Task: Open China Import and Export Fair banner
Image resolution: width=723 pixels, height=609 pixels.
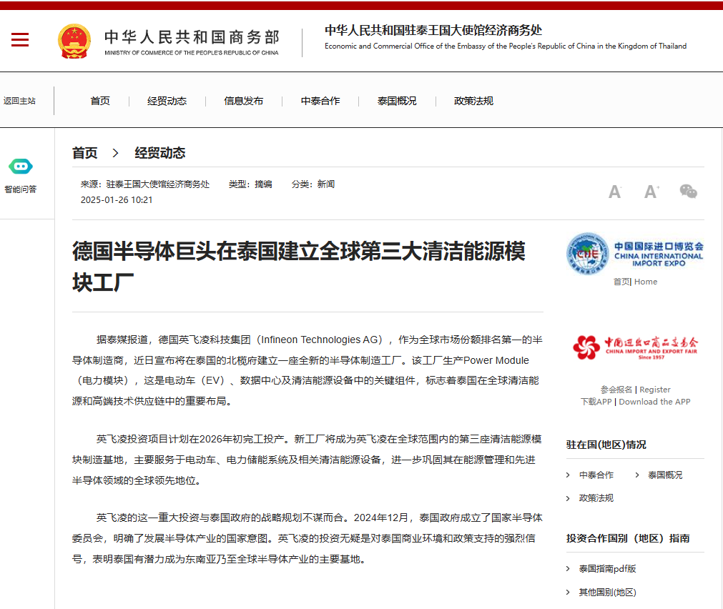Action: 635,347
